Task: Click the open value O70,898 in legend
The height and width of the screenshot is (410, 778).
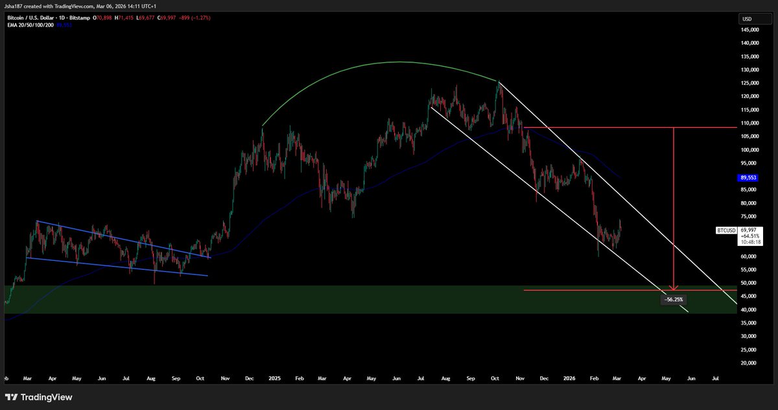Action: [x=104, y=18]
